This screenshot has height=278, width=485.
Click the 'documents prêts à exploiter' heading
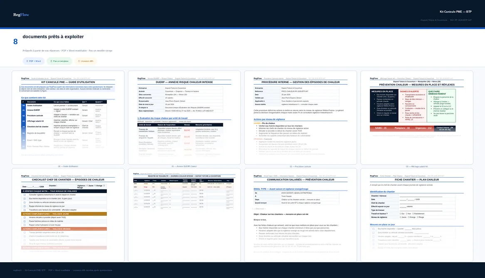[53, 37]
